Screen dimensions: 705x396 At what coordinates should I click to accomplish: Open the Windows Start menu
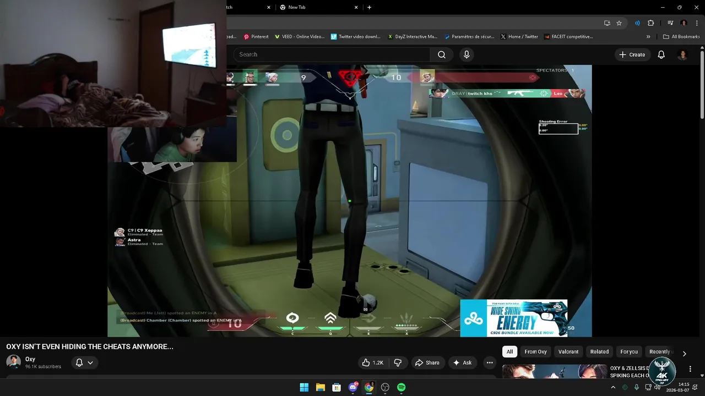304,387
